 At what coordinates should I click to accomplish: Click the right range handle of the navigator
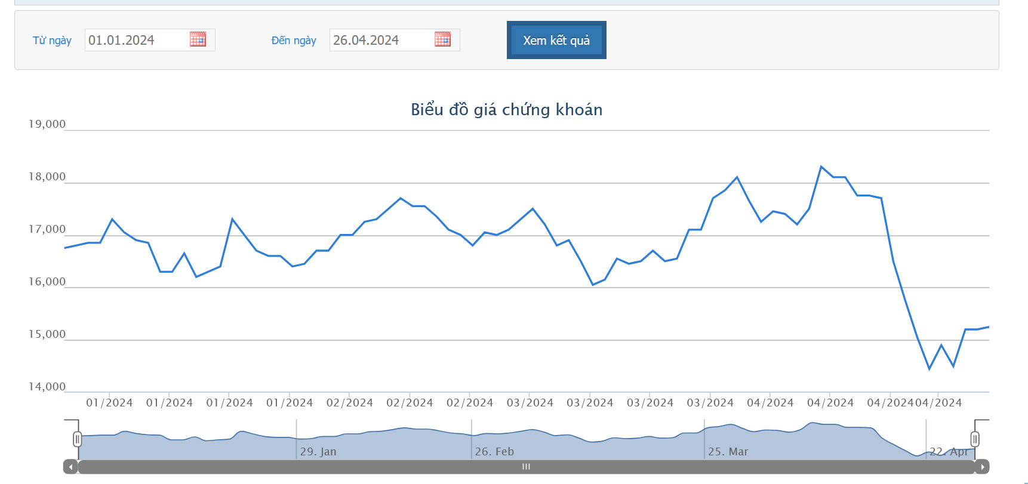[x=974, y=439]
